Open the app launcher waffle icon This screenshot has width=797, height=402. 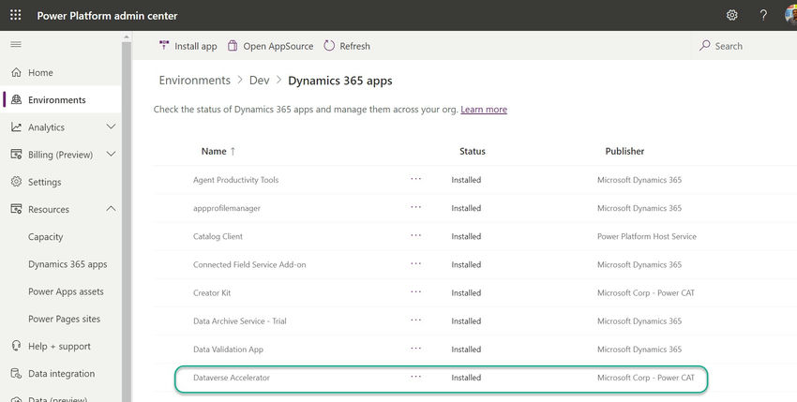16,16
